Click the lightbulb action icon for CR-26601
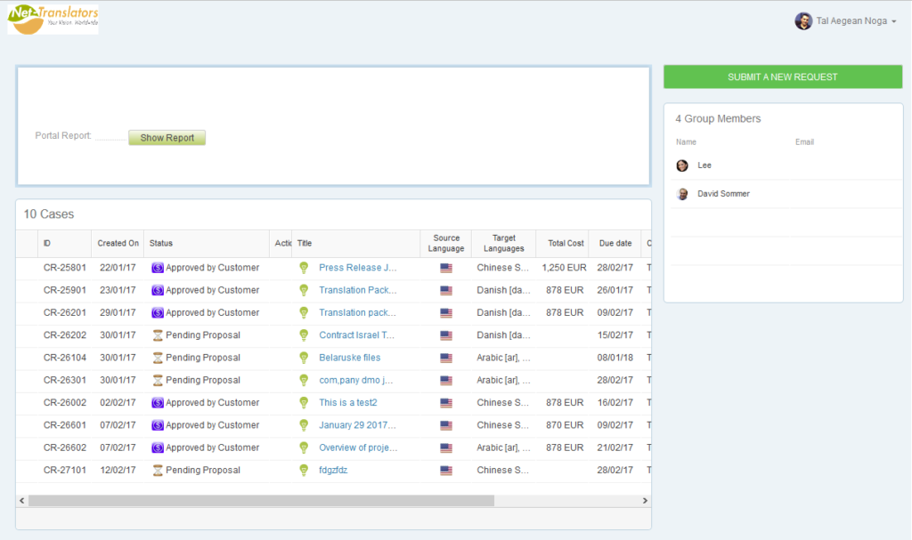The image size is (912, 540). coord(304,425)
